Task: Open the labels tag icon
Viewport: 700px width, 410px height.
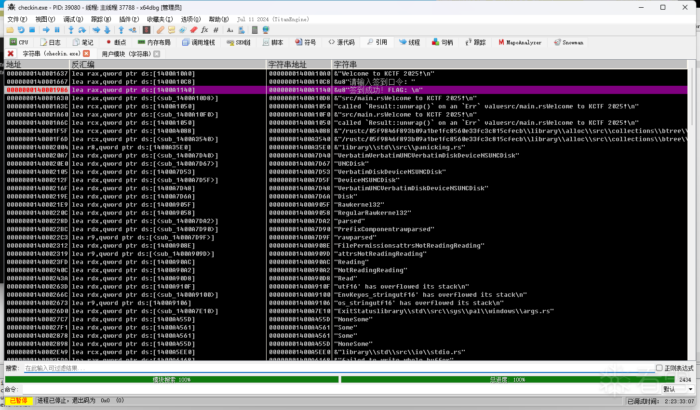Action: click(x=183, y=30)
